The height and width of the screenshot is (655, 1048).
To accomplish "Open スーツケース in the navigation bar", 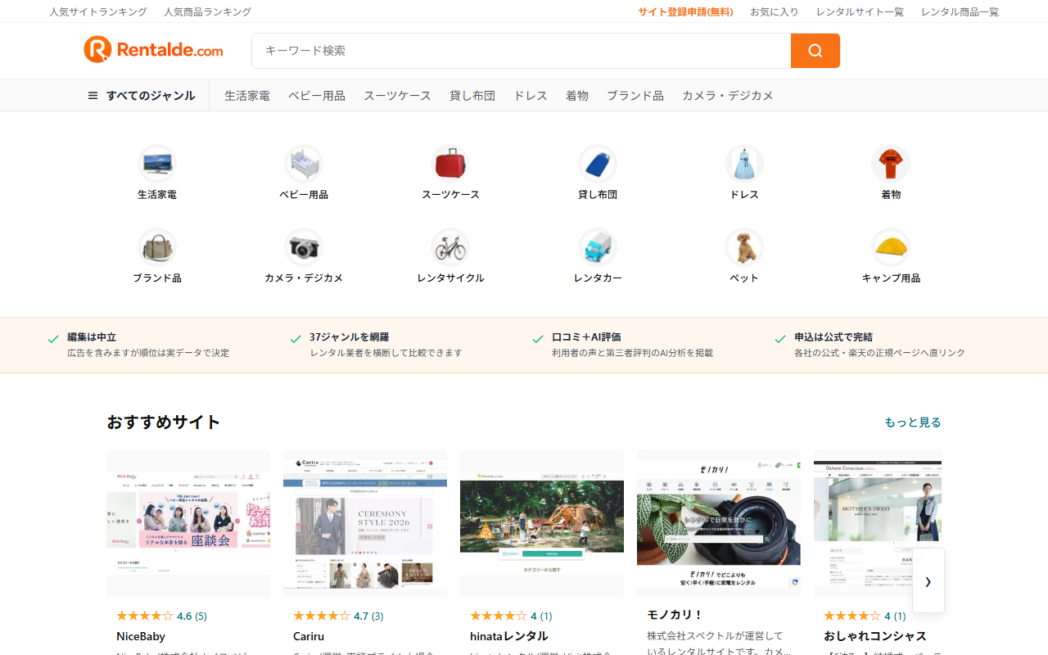I will click(x=397, y=96).
